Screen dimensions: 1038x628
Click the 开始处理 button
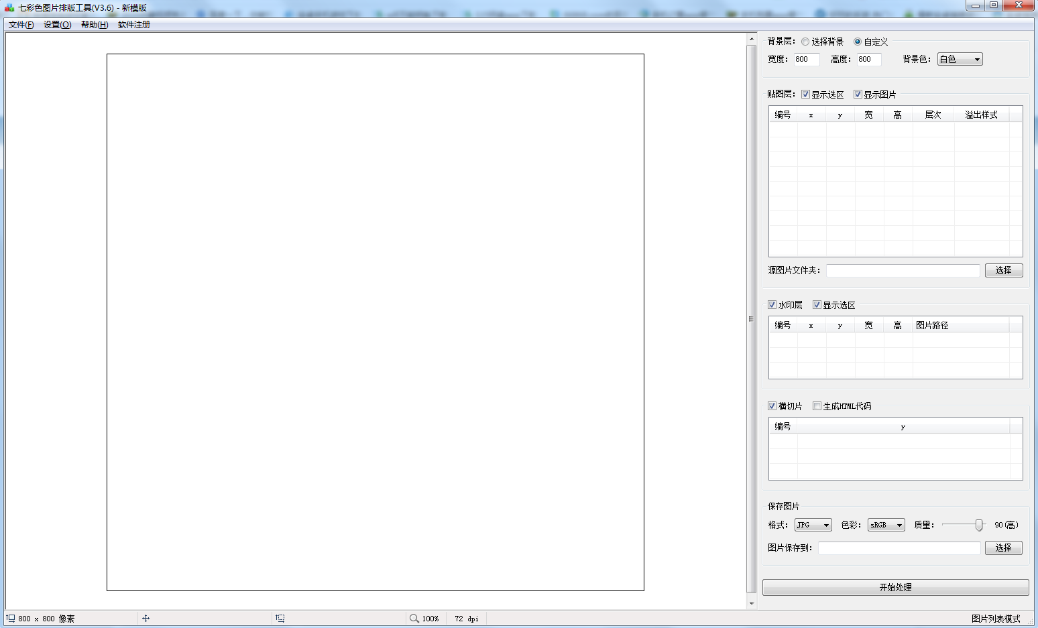pos(895,587)
